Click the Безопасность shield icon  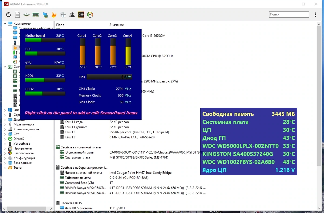tap(10, 153)
